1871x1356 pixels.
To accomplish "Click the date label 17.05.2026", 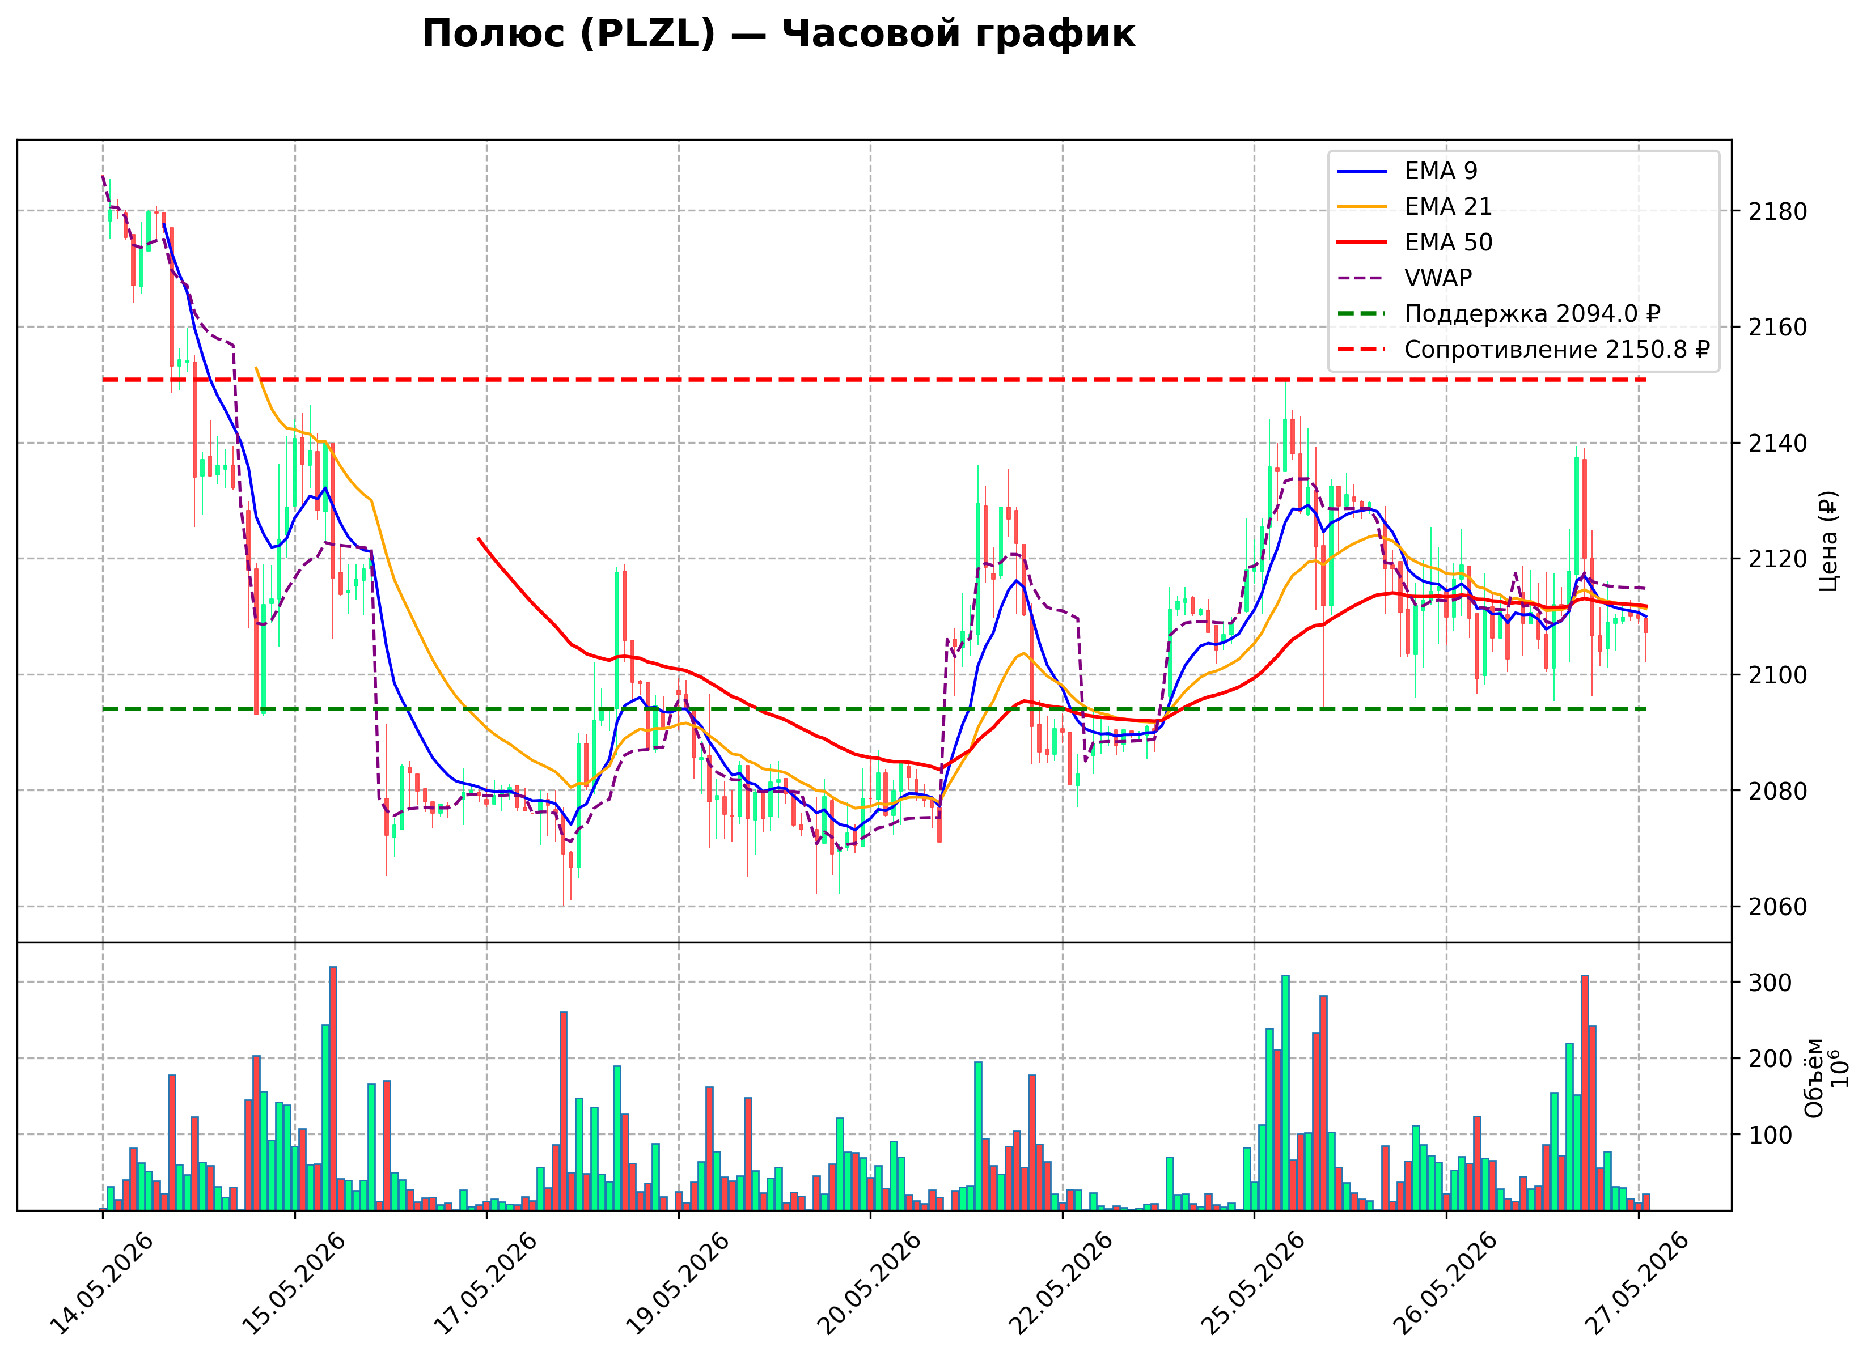I will (x=485, y=1283).
